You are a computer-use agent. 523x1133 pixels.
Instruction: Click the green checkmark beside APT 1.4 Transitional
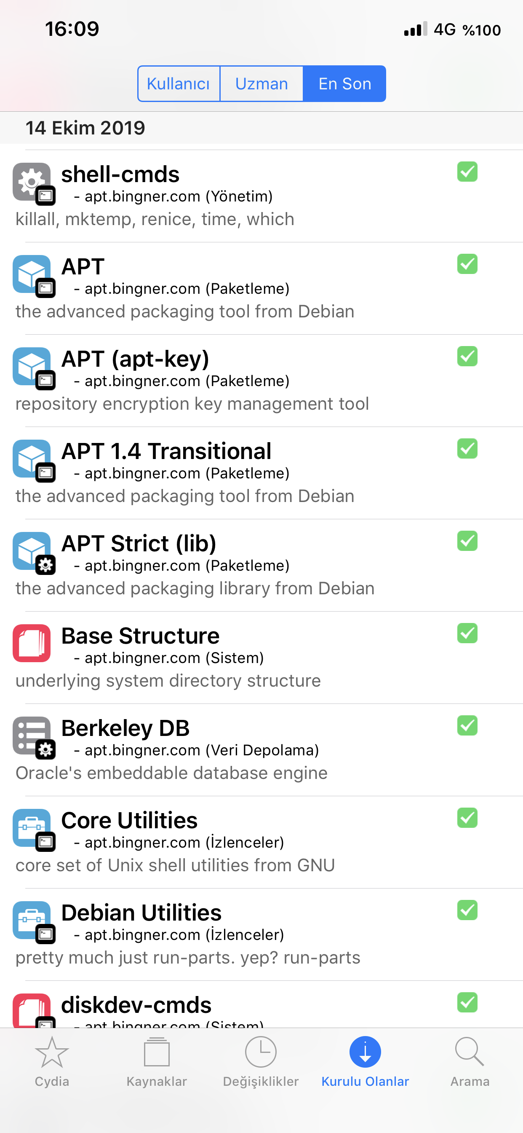tap(467, 448)
